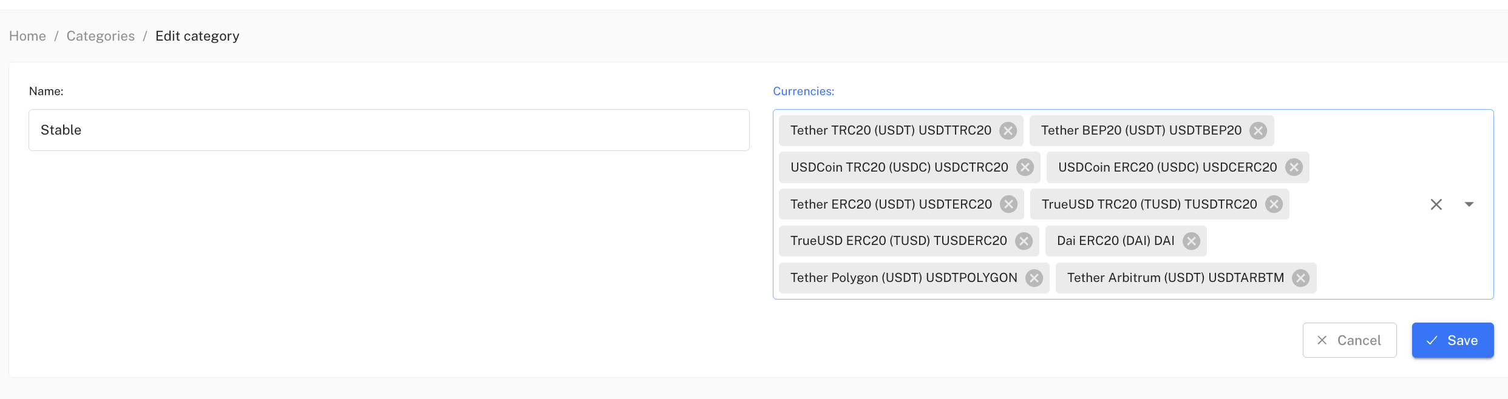Clear all selected currencies
1508x399 pixels.
pyautogui.click(x=1436, y=204)
